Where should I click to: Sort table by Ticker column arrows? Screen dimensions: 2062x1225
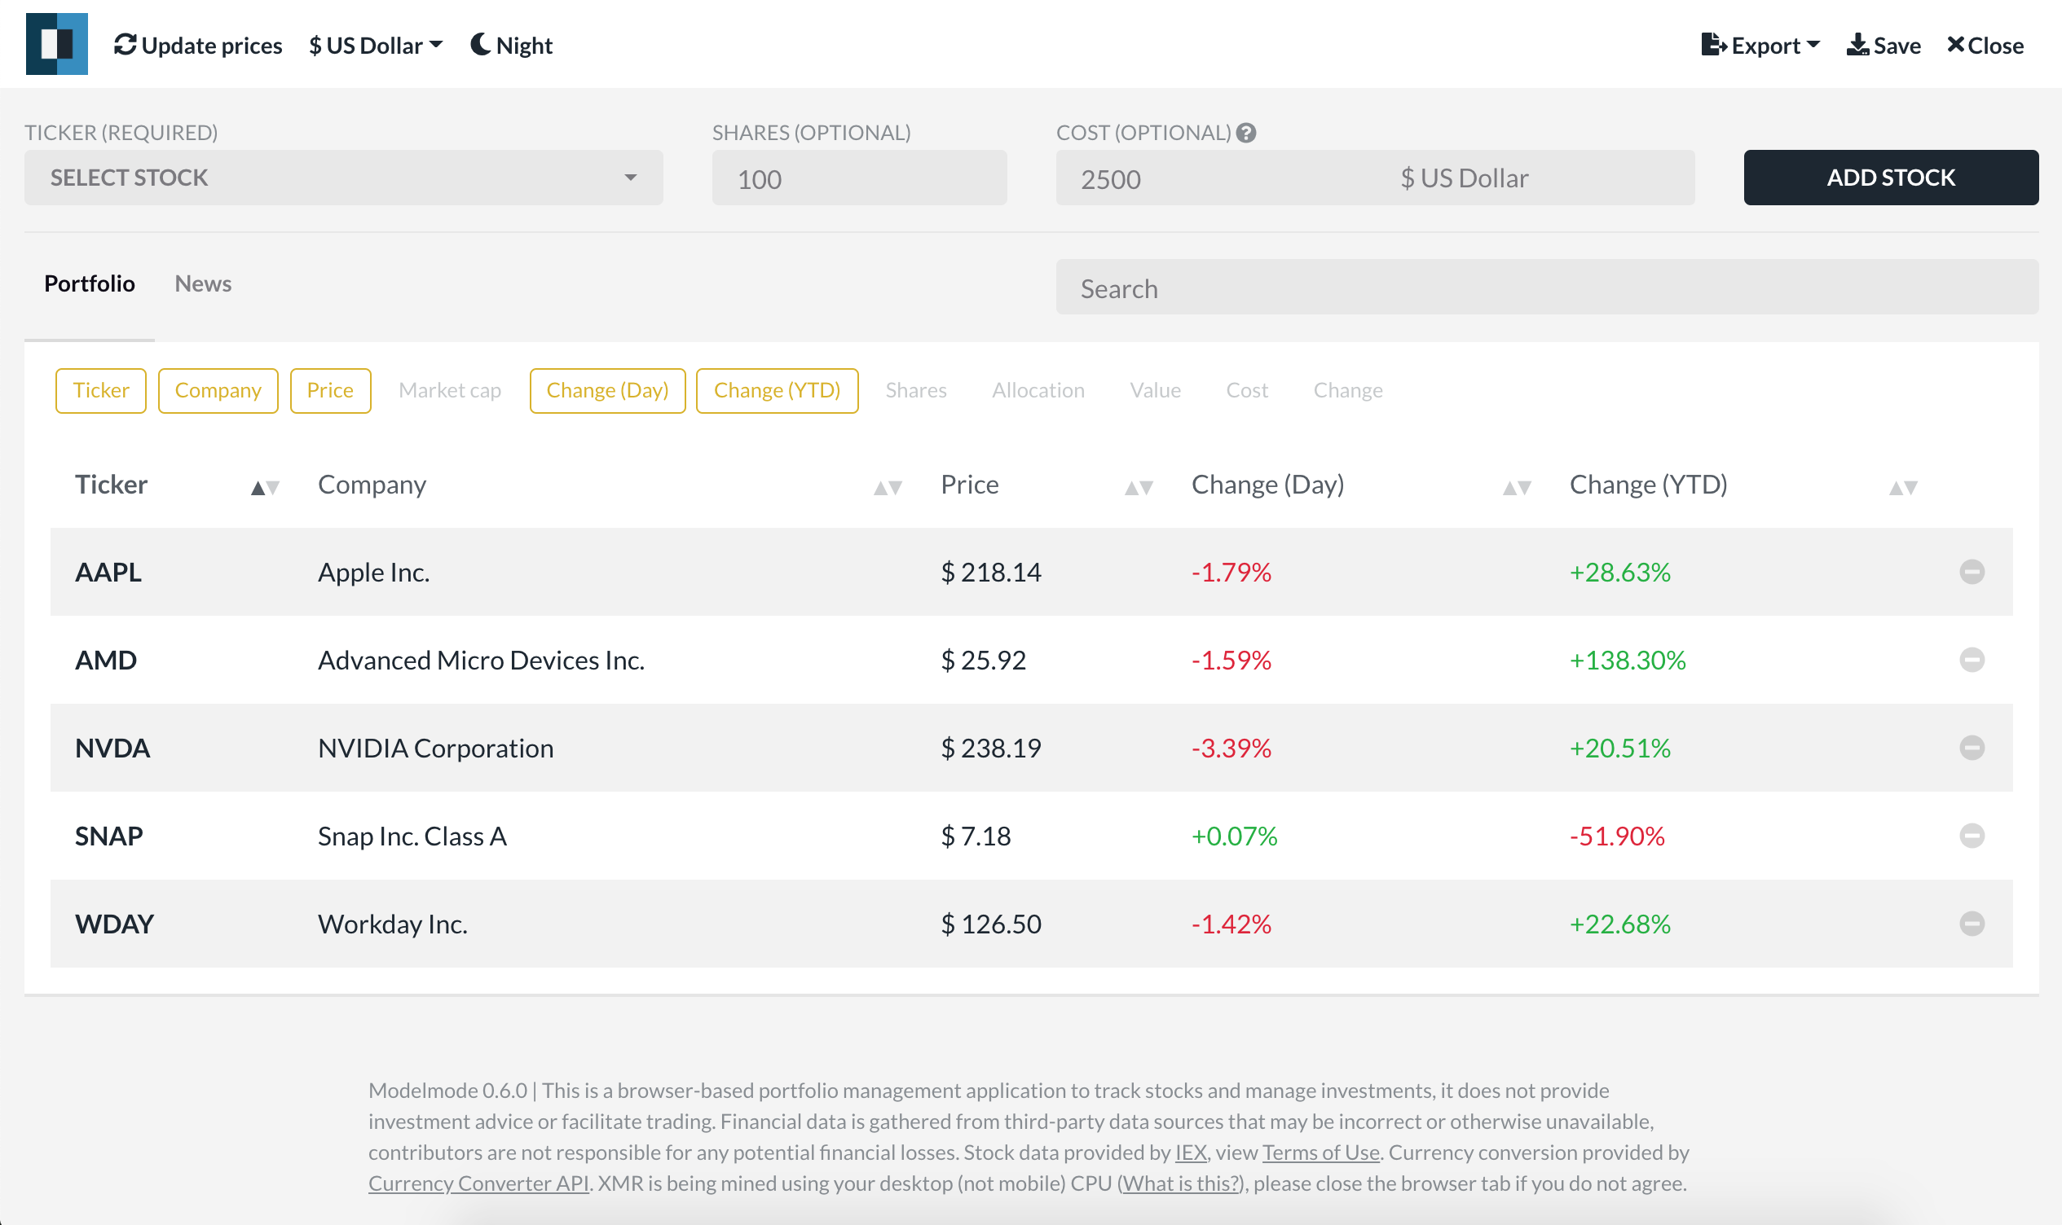(265, 487)
